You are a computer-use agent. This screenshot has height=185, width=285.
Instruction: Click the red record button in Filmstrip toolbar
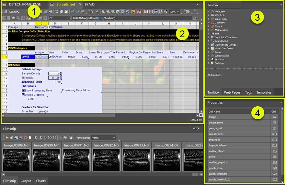25,137
